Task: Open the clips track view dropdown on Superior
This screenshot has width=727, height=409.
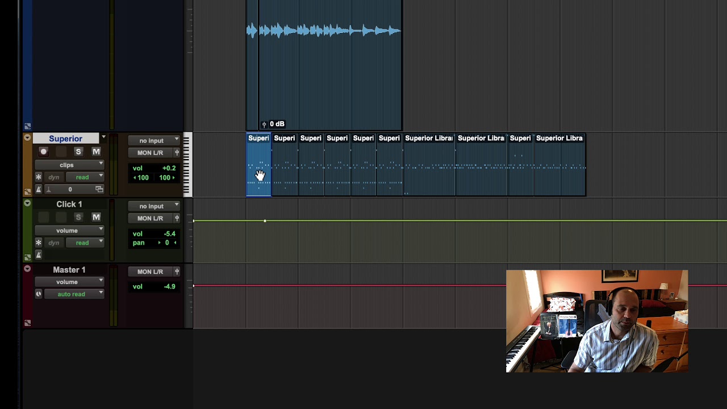Action: click(x=69, y=165)
